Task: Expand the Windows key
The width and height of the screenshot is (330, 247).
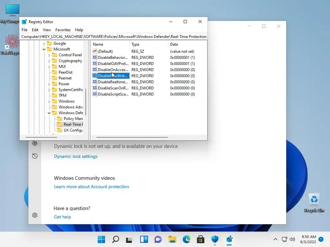Action: (49, 101)
